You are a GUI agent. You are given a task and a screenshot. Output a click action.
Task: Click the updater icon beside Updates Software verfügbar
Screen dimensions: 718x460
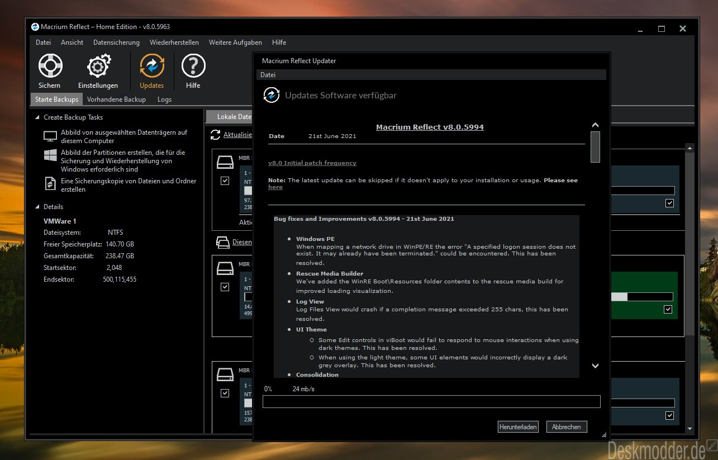pyautogui.click(x=271, y=95)
